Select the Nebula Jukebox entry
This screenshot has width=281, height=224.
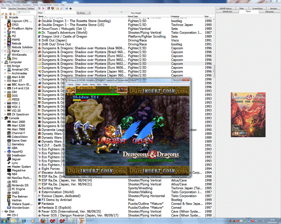coord(22,47)
